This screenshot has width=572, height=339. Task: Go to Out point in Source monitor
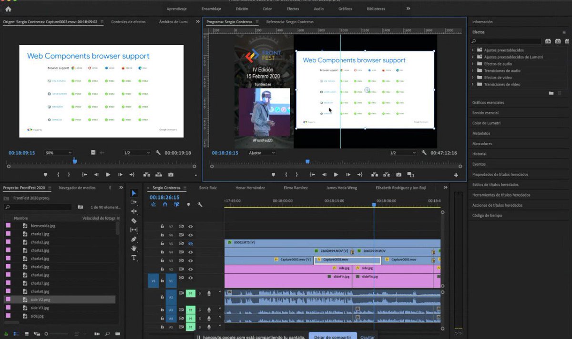pos(132,175)
